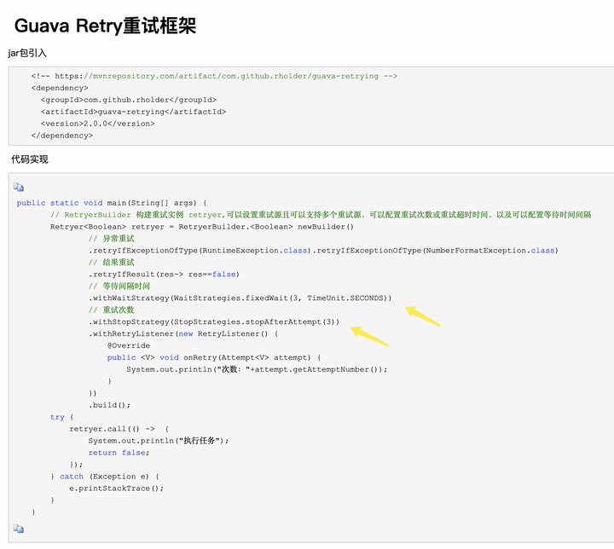
Task: Click the RetryerBuilder explanation comment line
Action: click(x=321, y=215)
